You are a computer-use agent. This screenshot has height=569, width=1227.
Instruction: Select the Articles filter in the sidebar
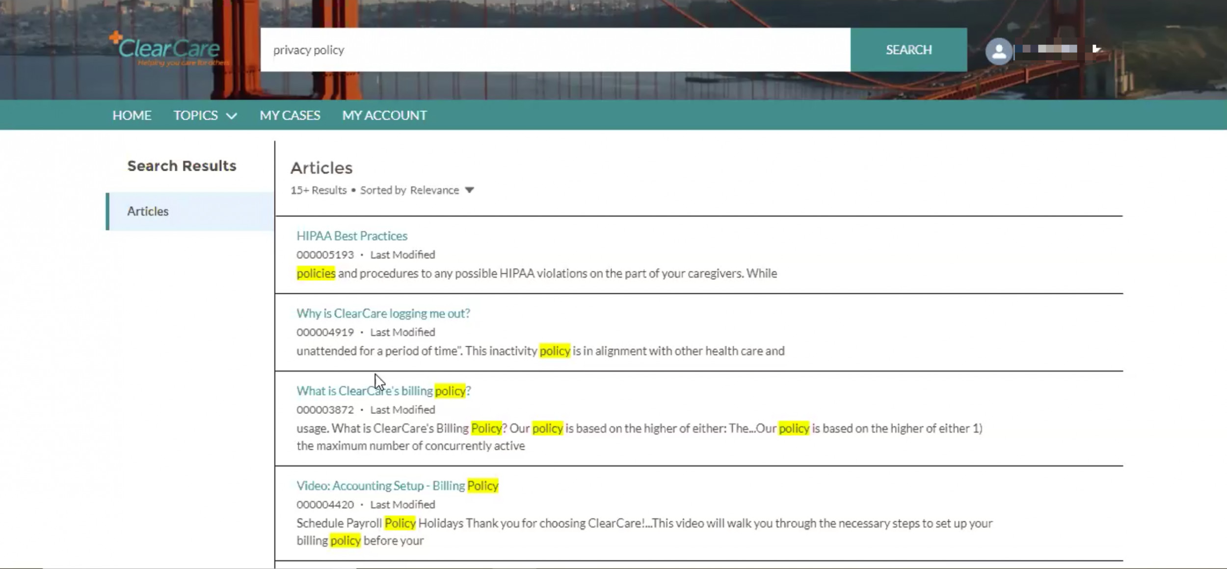click(147, 211)
